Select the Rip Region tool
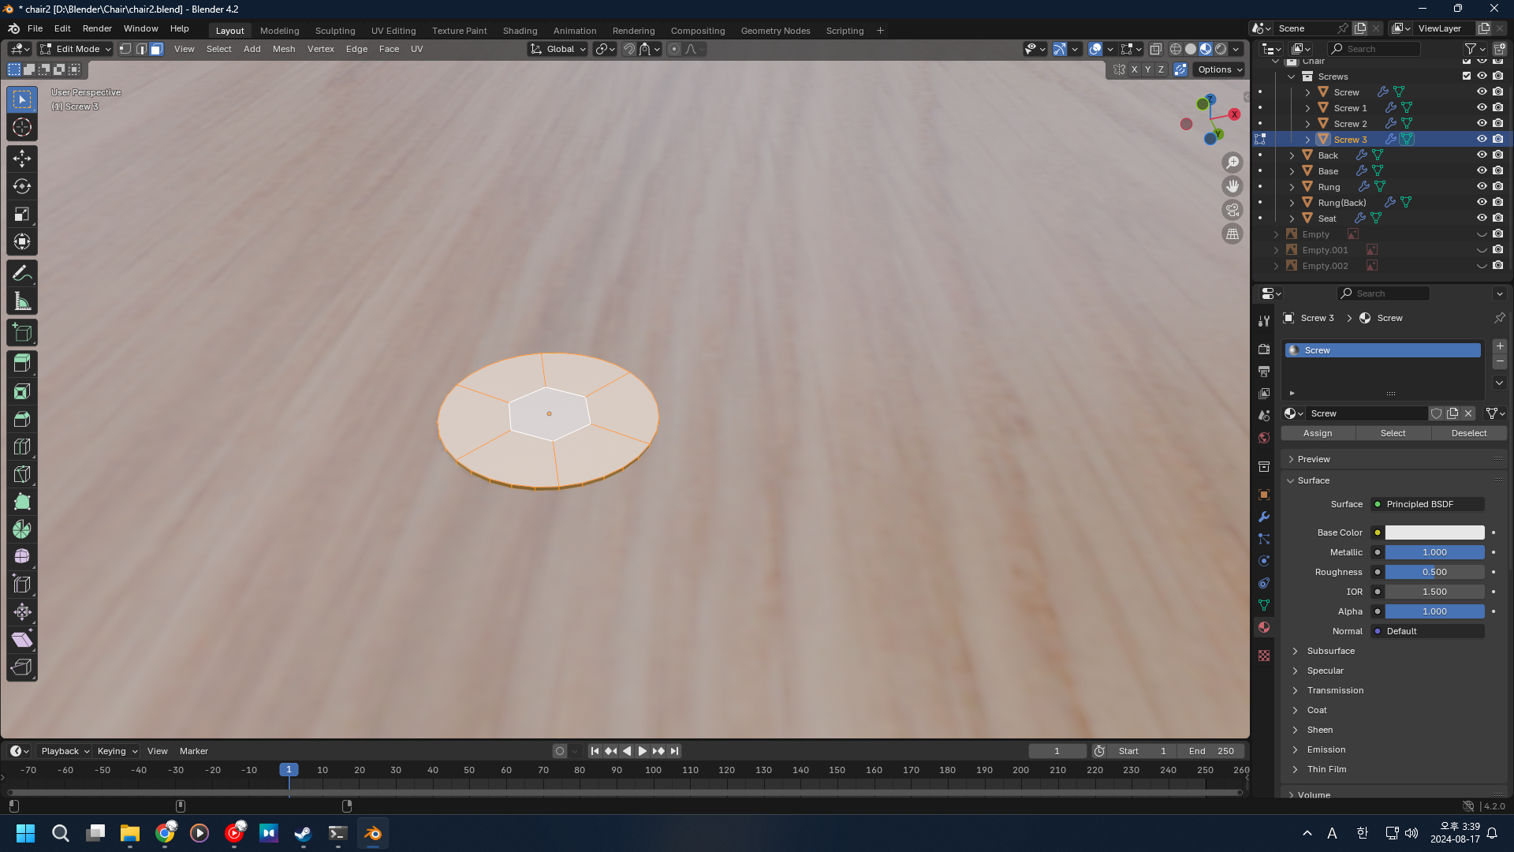Image resolution: width=1514 pixels, height=852 pixels. click(x=22, y=667)
